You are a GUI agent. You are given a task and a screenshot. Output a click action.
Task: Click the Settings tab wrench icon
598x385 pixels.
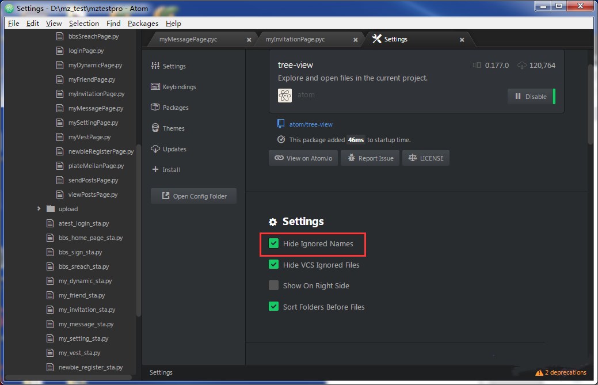(377, 39)
